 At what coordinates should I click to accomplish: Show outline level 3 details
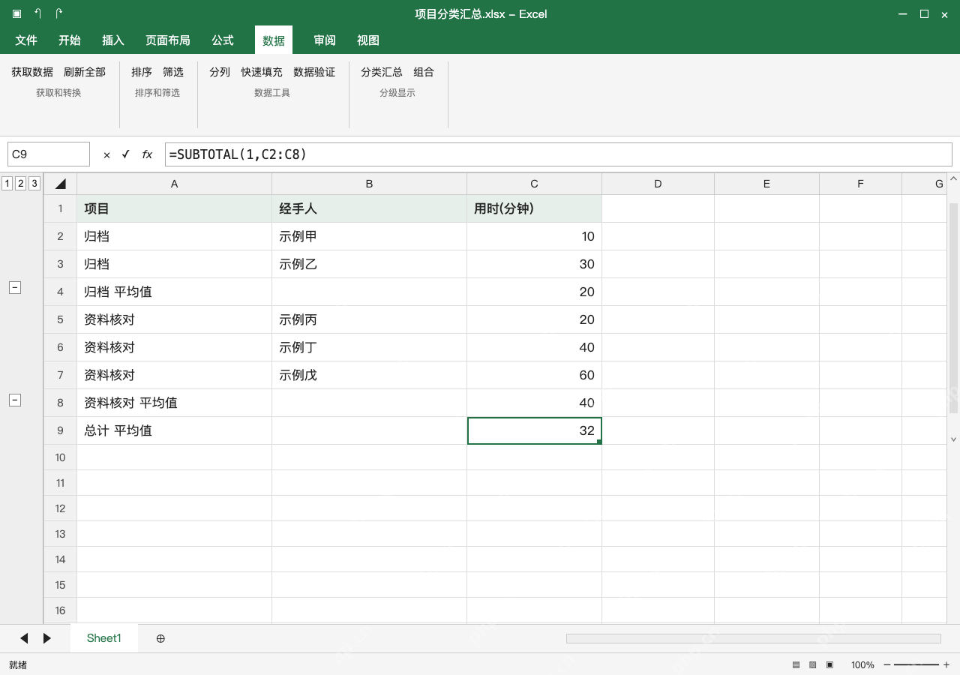pos(34,183)
